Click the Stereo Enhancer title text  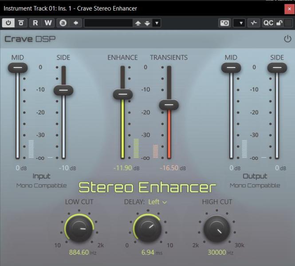[147, 187]
